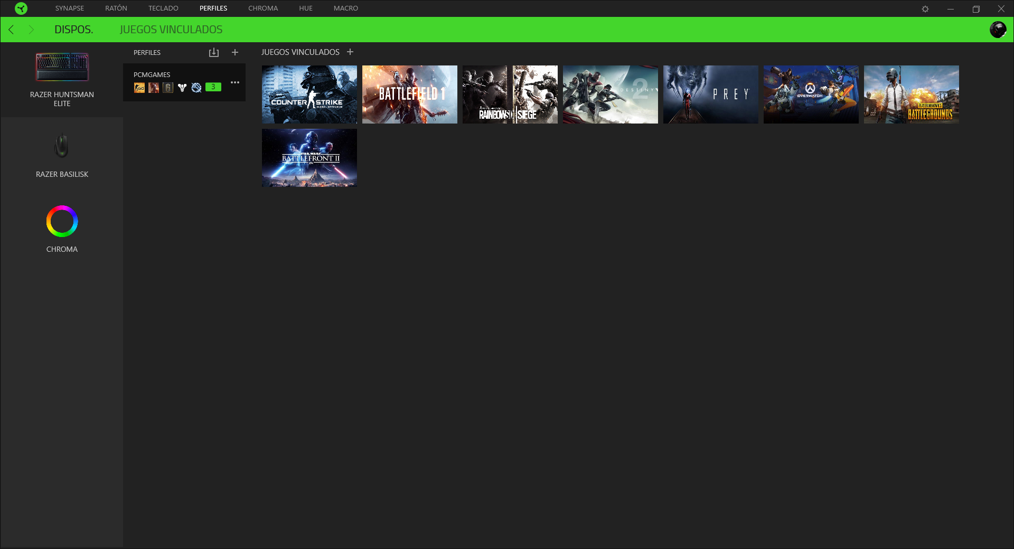1014x549 pixels.
Task: Click the green 3 more-games badge
Action: click(x=213, y=87)
